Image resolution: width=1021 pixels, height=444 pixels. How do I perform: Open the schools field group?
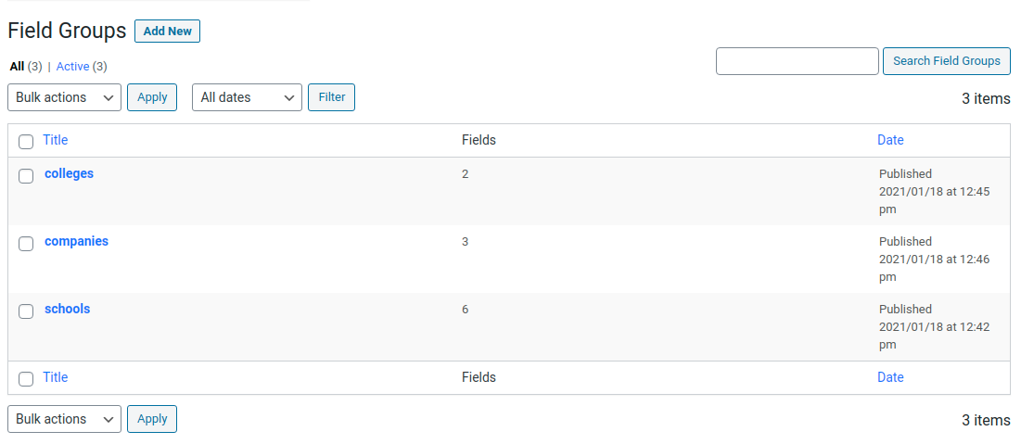[x=67, y=310]
